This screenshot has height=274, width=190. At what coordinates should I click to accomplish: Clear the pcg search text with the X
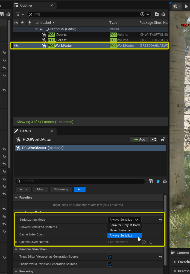[x=31, y=14]
